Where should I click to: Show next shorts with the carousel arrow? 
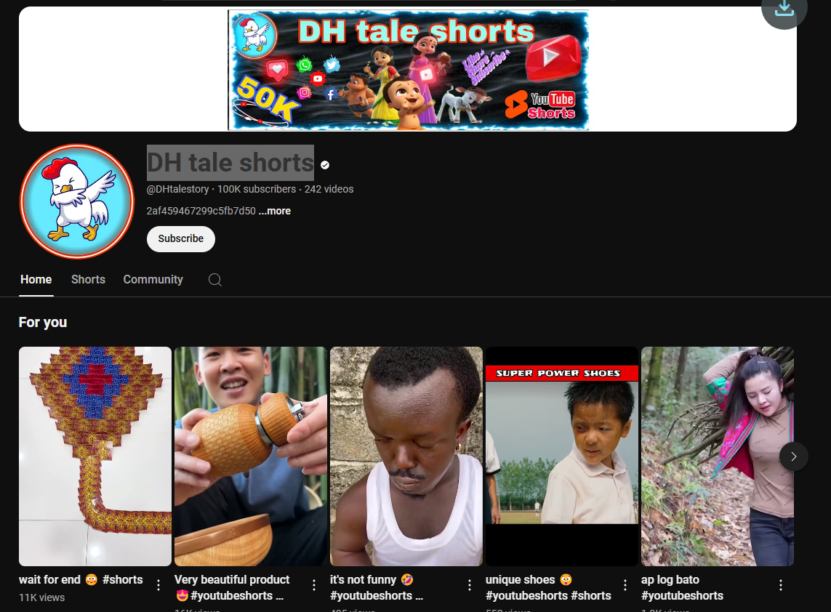click(x=793, y=456)
